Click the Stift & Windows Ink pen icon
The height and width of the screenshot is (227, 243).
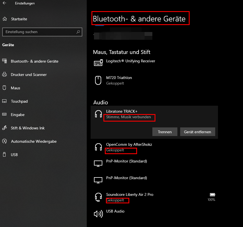tap(4, 128)
